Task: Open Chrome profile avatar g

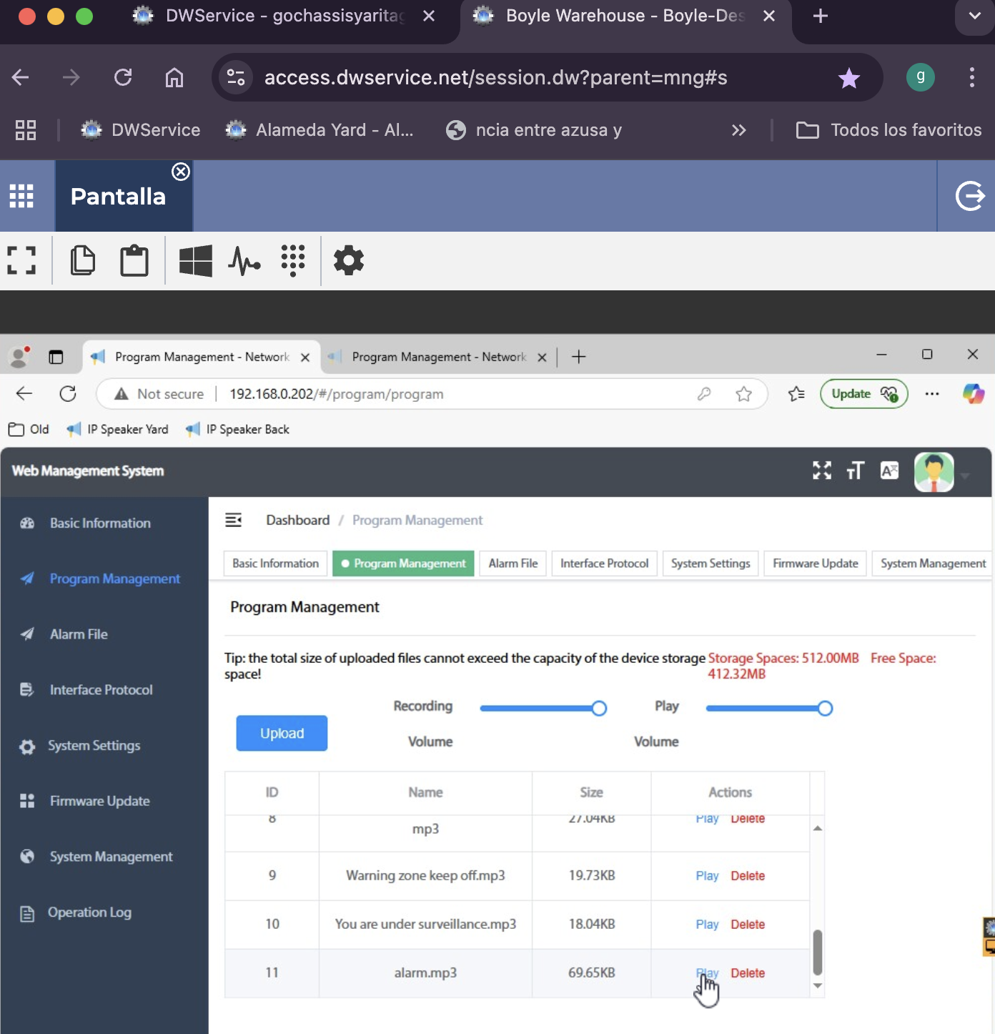Action: [x=921, y=77]
